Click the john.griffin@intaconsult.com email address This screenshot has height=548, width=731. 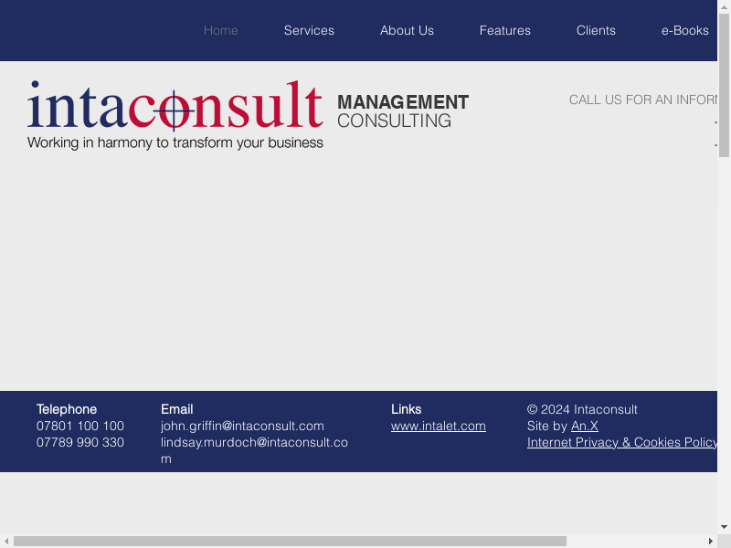(x=242, y=426)
